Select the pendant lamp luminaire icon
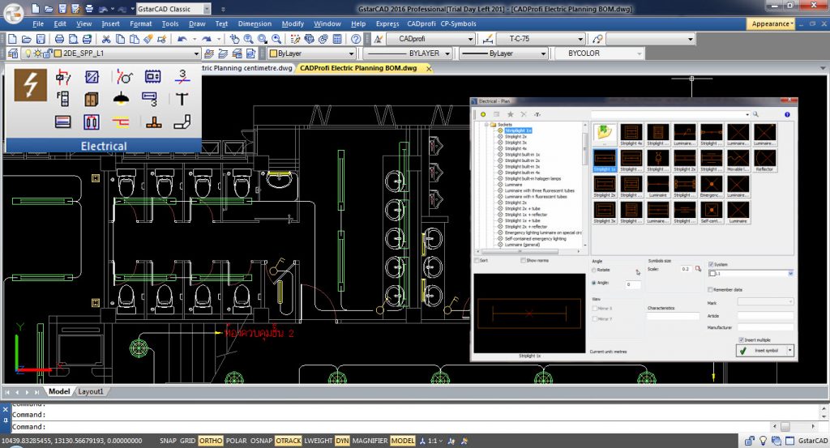The width and height of the screenshot is (830, 448). (x=122, y=99)
